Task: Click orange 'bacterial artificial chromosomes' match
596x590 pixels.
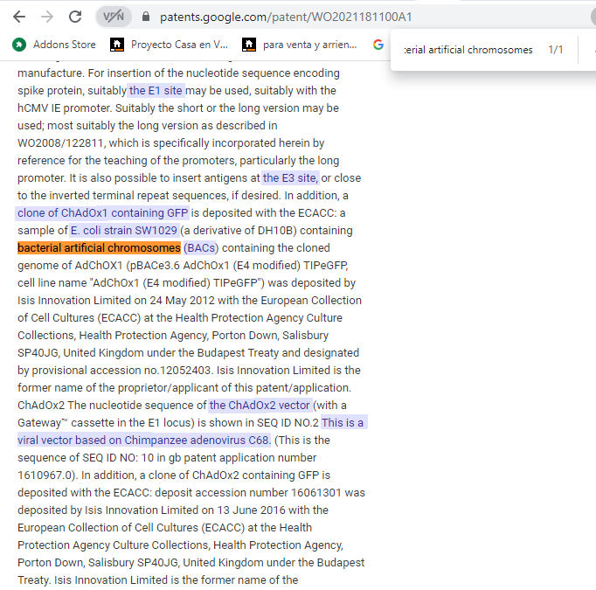Action: (x=99, y=248)
